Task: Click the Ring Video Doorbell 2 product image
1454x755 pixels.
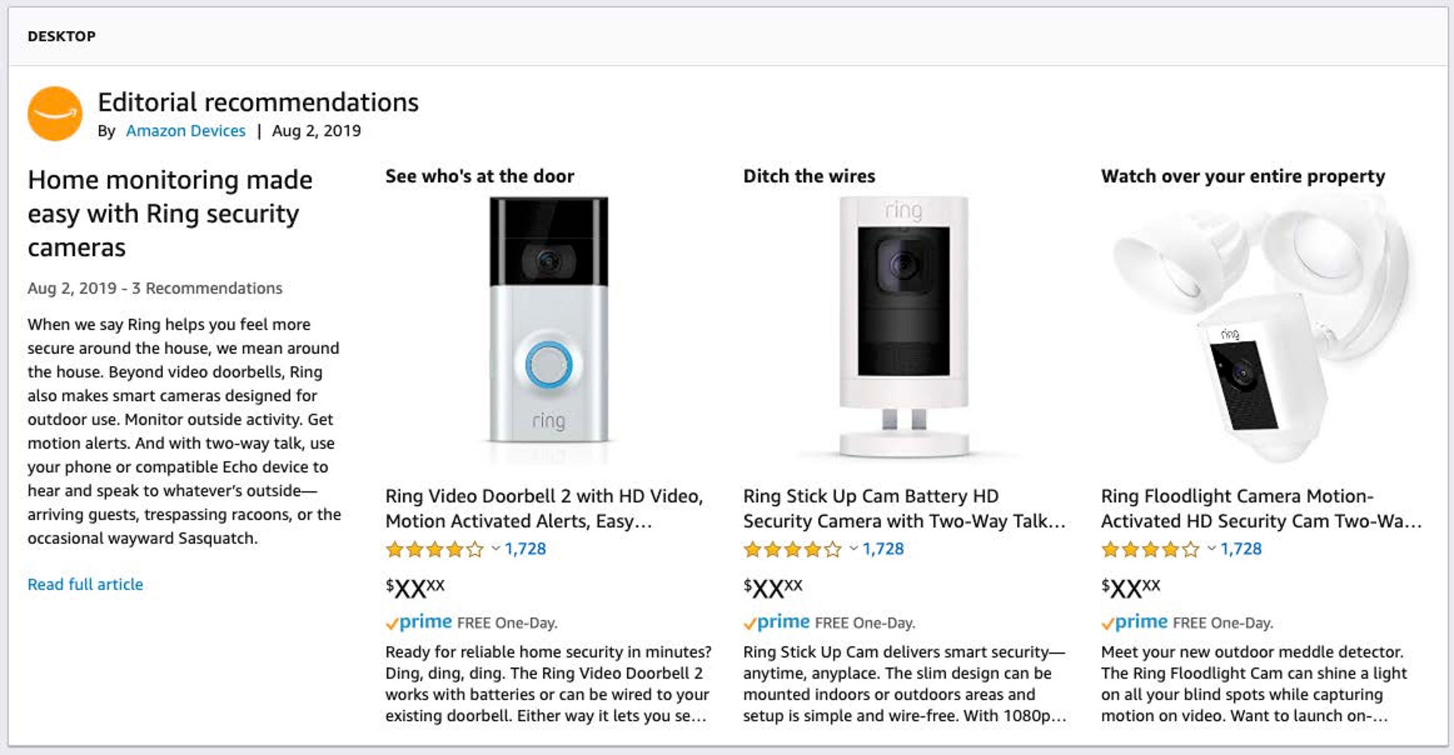Action: point(548,320)
